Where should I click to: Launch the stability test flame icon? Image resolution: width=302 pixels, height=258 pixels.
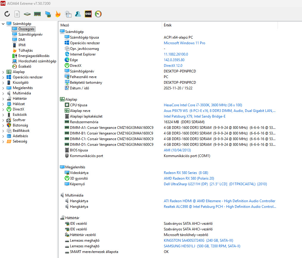[x=58, y=14]
